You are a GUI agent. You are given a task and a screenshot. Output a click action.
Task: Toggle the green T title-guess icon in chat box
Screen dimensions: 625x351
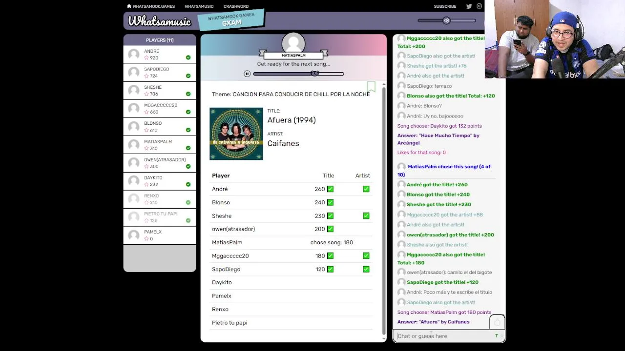pos(497,336)
